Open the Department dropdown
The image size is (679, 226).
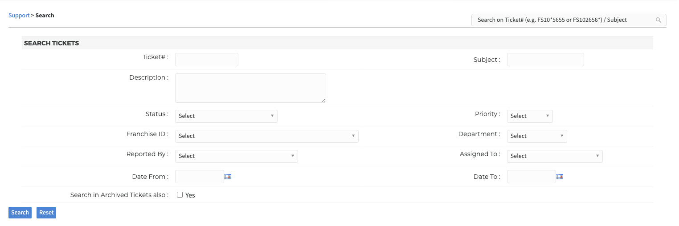coord(537,136)
